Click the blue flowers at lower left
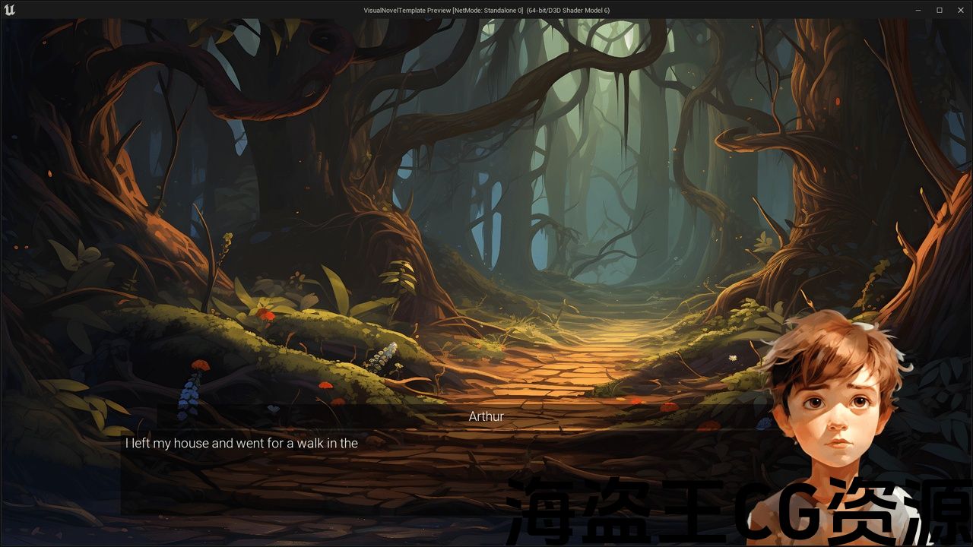Viewport: 973px width, 547px height. coord(186,400)
